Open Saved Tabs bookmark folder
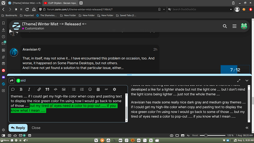Viewport: 254px width, 143px height. 126,15
